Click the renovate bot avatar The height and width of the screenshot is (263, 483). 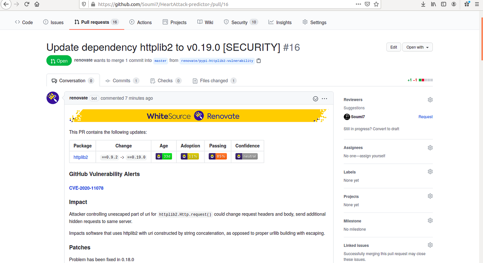[x=52, y=97]
